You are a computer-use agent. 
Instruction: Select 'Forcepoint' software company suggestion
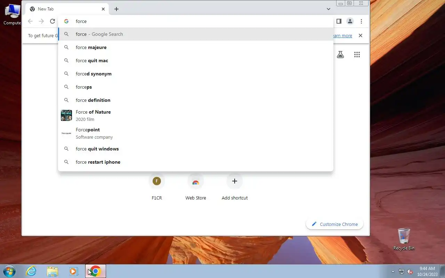coord(196,133)
